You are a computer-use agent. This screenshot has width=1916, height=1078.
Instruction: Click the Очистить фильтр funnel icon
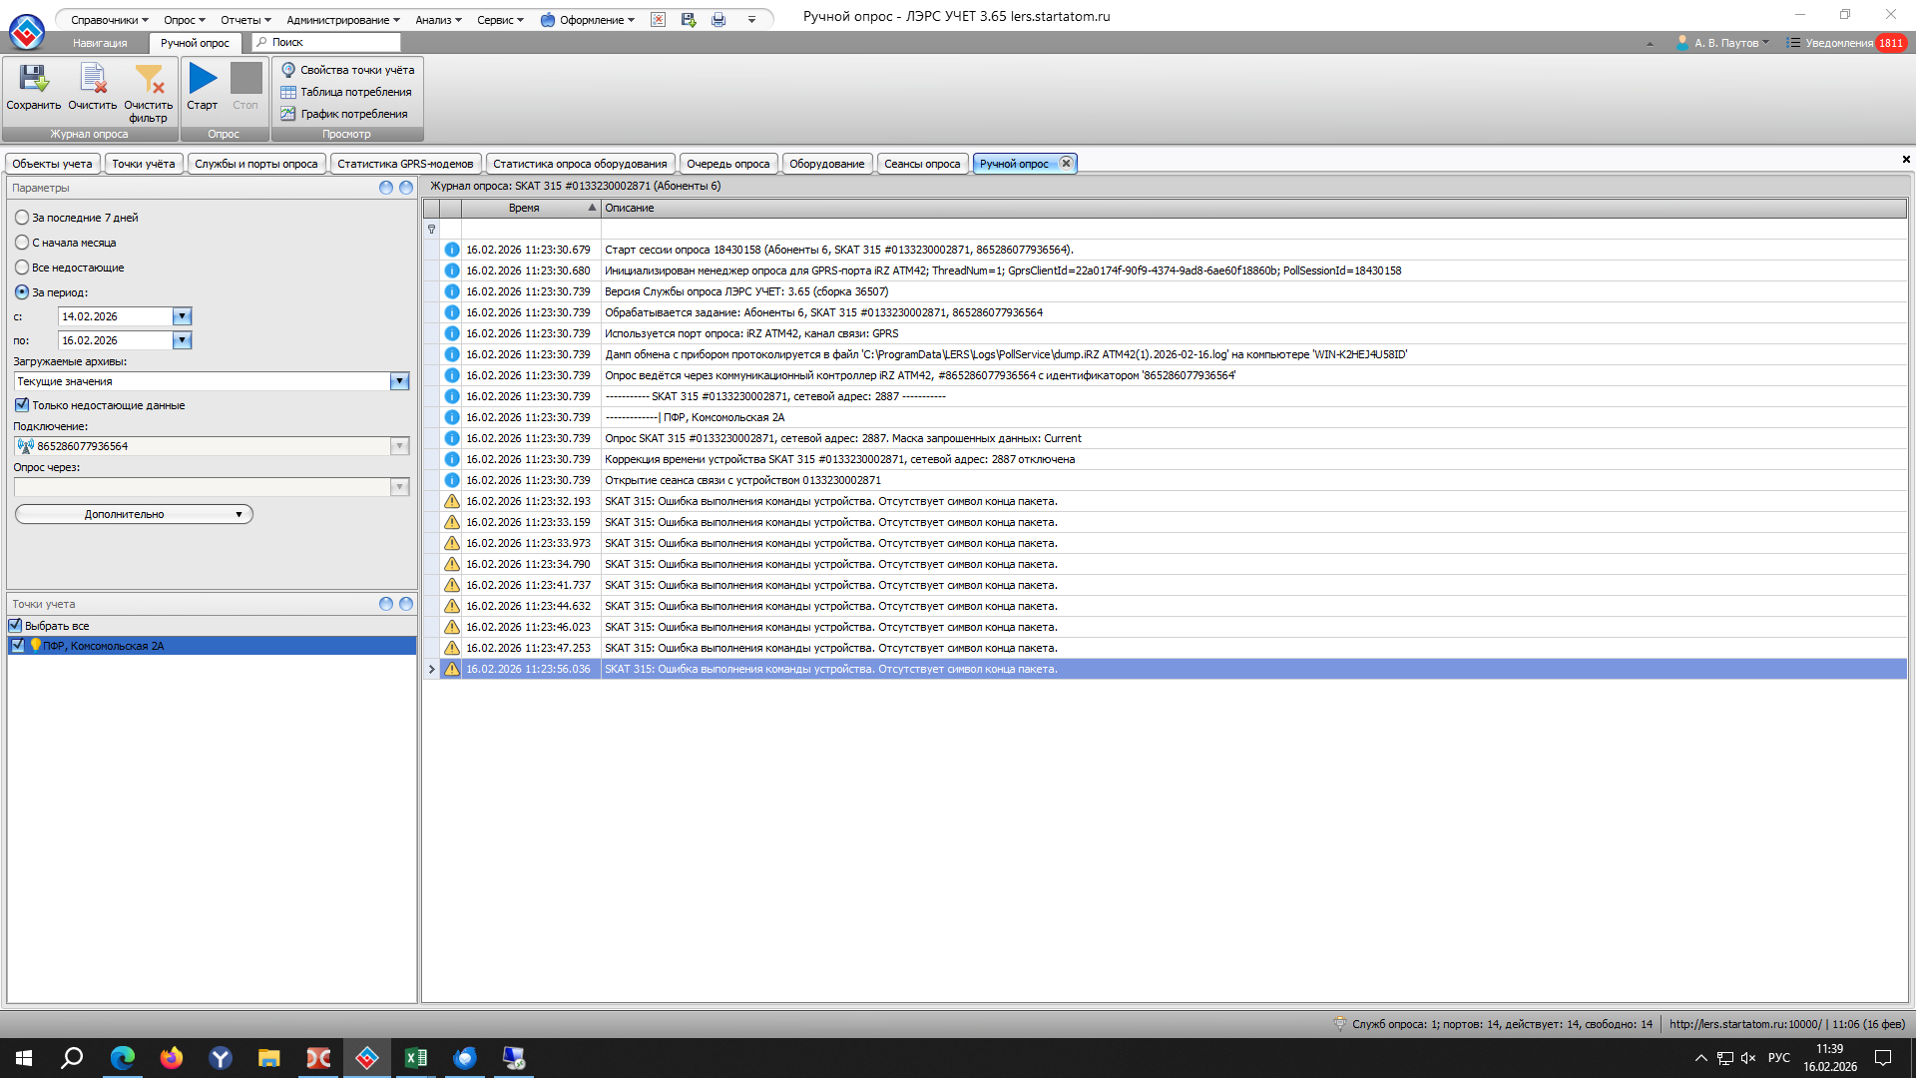[148, 80]
